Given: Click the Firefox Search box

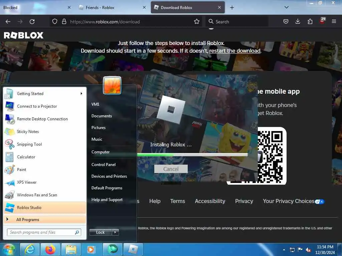Looking at the screenshot, I should coord(237,22).
